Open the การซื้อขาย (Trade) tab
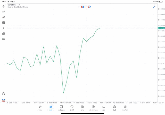 coord(61,108)
